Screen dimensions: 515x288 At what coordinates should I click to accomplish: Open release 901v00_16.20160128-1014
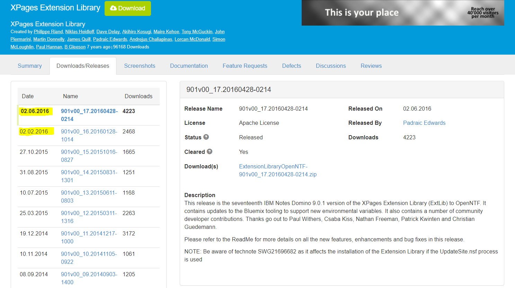[x=89, y=135]
